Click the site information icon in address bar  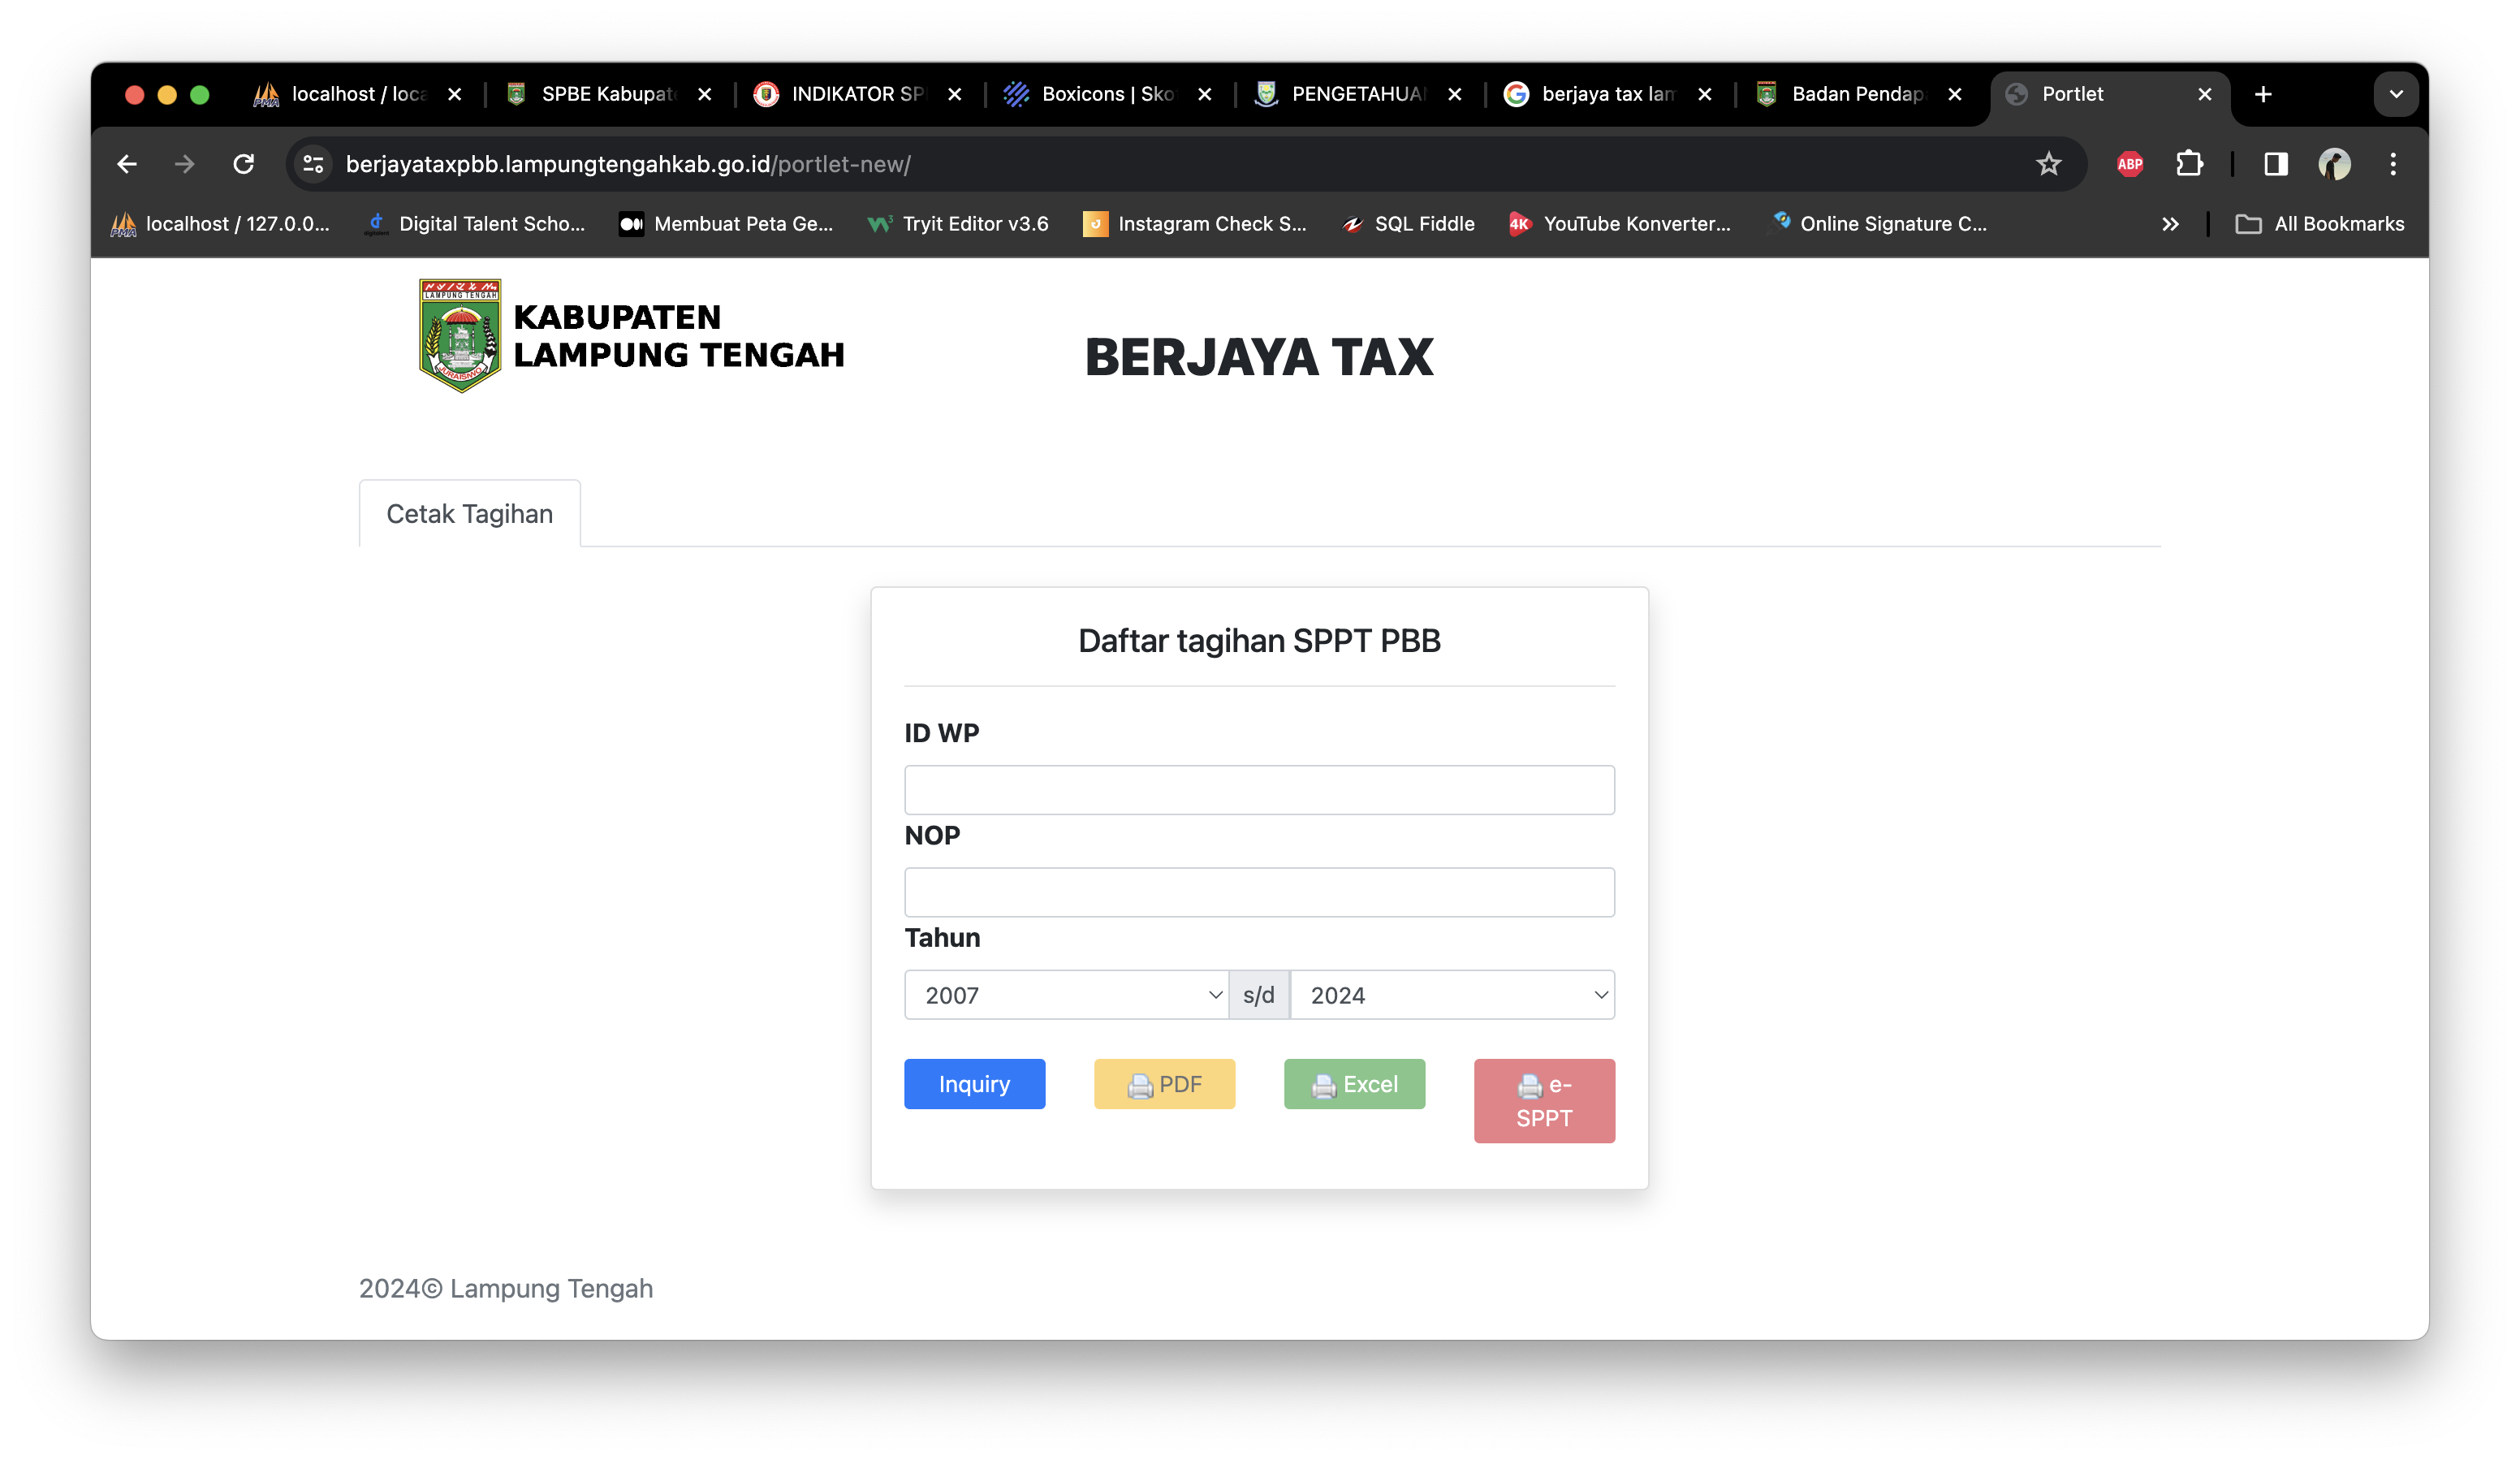313,164
